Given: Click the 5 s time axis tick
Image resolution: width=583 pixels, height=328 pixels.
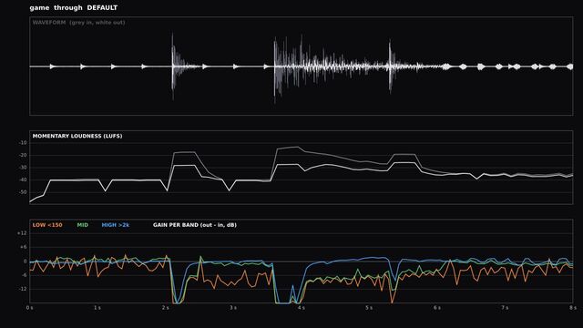Looking at the screenshot, I should 369,308.
